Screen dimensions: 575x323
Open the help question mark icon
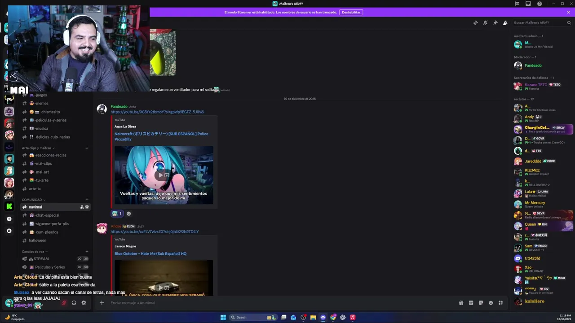540,4
